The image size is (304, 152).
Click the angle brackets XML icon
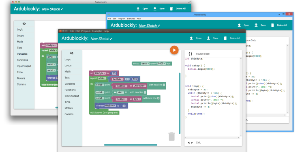[x=190, y=143]
